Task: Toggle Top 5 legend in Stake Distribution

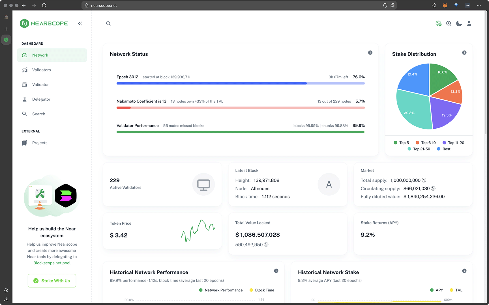Action: click(401, 143)
